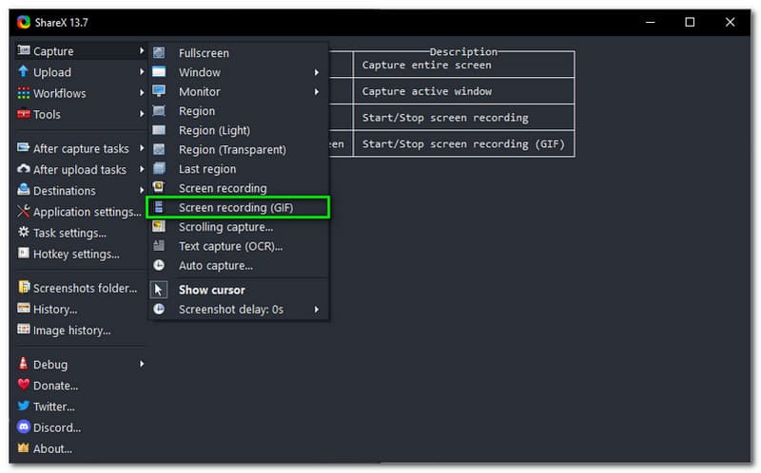This screenshot has height=473, width=761.
Task: Choose Text capture (OCR) from menu
Action: pyautogui.click(x=230, y=246)
